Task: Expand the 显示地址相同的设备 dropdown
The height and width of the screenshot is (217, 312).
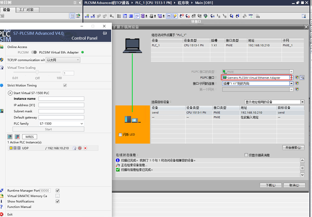Action: point(274,102)
